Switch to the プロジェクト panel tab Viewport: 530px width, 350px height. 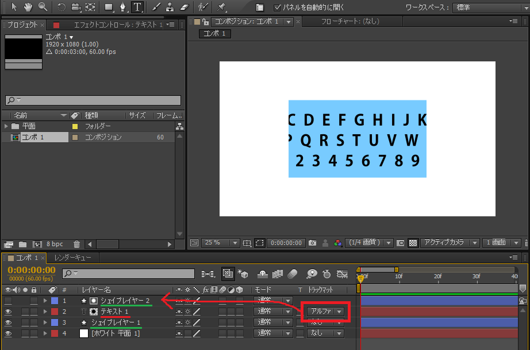(x=22, y=25)
